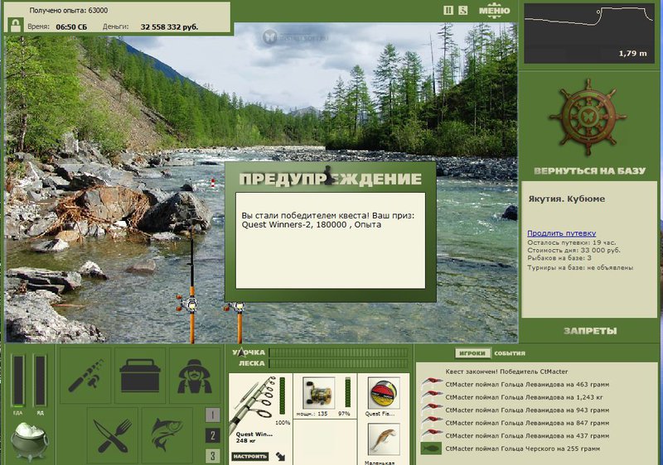Viewport: 663px width, 465px height.
Task: Select rod slot 1
Action: pos(213,415)
